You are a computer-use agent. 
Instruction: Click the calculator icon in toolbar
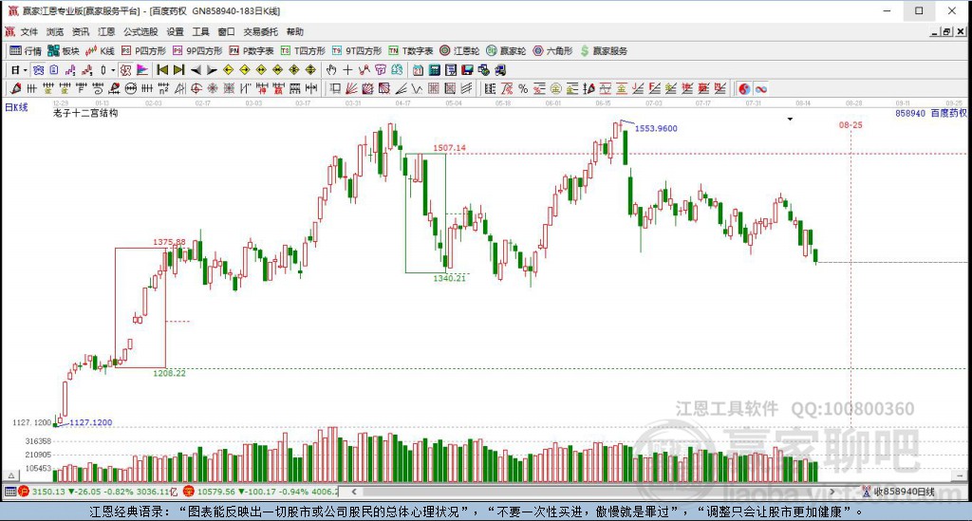click(x=435, y=69)
